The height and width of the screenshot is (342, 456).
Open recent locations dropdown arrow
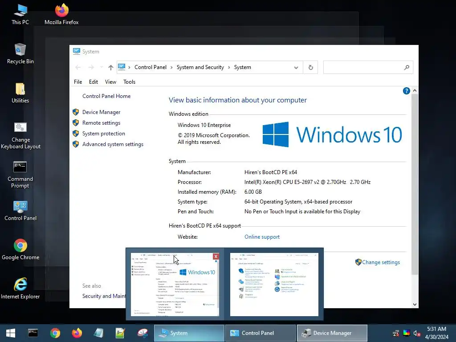tap(102, 68)
